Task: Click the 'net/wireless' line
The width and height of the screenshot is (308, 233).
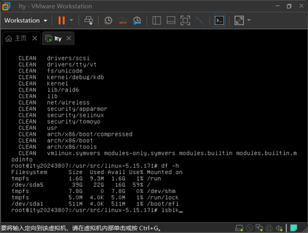Action: (x=54, y=103)
